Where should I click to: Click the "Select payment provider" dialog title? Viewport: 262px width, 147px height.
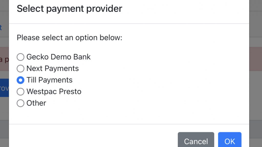[69, 9]
